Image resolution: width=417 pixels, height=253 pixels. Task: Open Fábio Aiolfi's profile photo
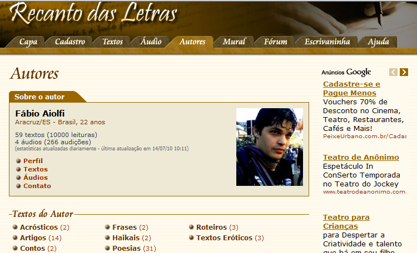270,147
